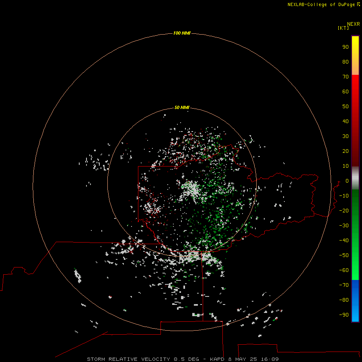Click the -80 value on velocity scale
The image size is (362, 362).
coord(344,300)
